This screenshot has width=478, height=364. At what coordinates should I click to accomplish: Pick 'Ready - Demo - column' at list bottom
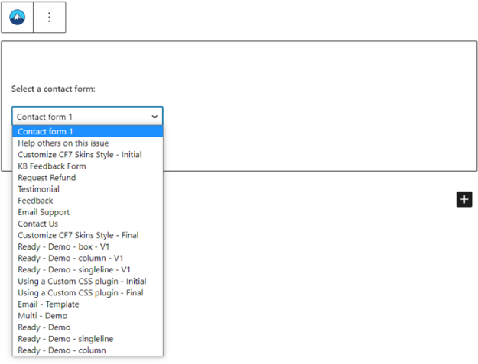click(62, 350)
